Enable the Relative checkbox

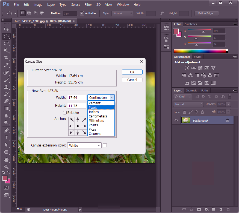tap(65, 113)
